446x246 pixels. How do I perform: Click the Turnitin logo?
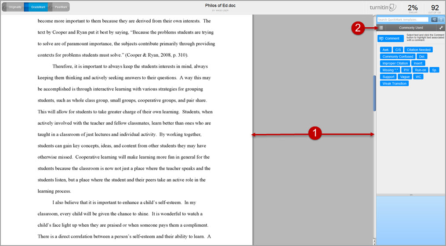coord(383,7)
